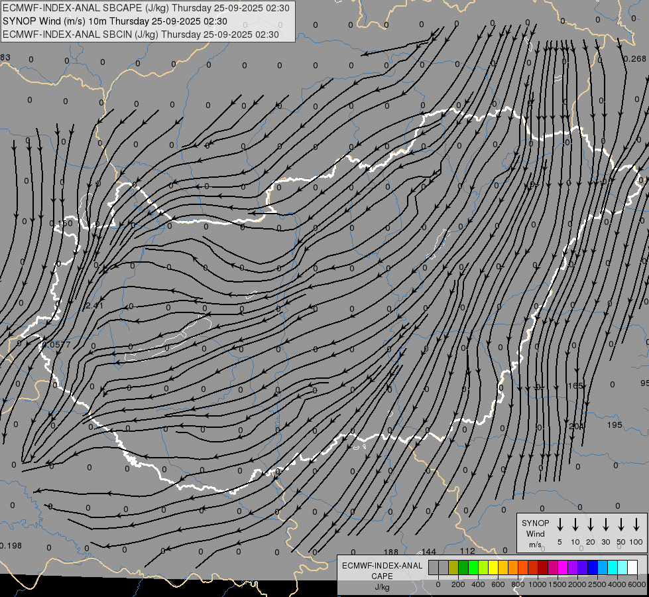Click the '0.198' value on the map
Screen dimensions: 649x597
coord(11,546)
